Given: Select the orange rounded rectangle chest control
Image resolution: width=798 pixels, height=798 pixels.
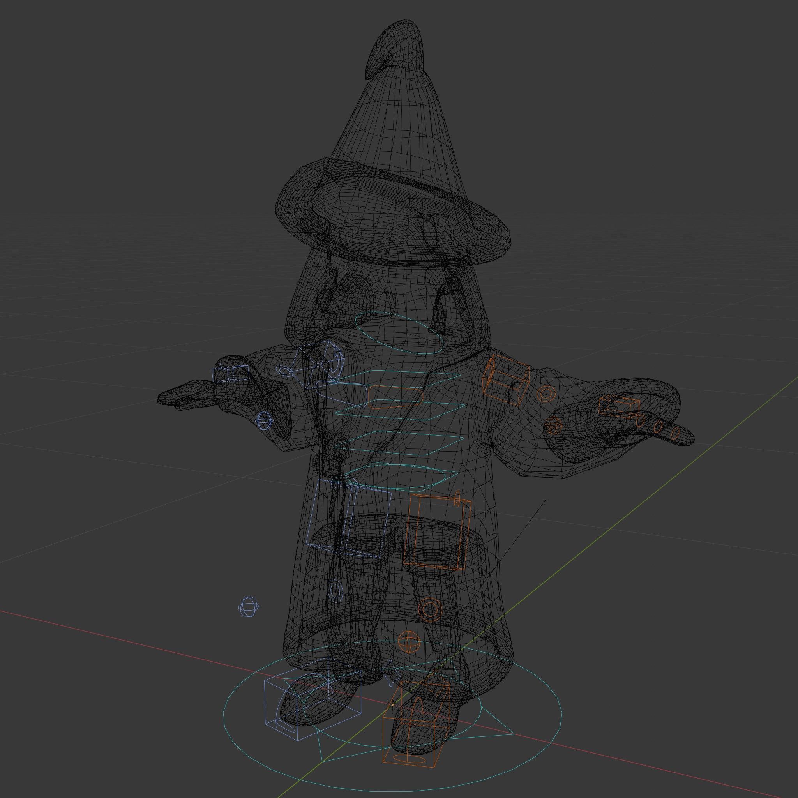Looking at the screenshot, I should click(395, 397).
